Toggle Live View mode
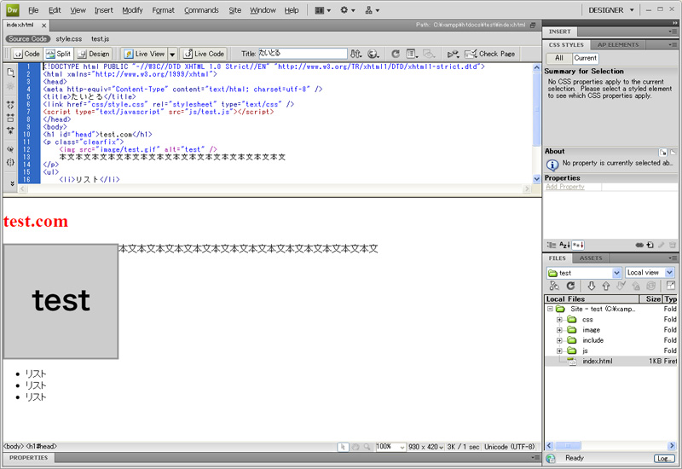This screenshot has width=682, height=469. click(x=144, y=54)
